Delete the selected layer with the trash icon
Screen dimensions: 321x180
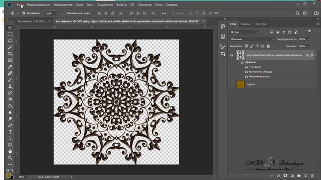pos(312,175)
